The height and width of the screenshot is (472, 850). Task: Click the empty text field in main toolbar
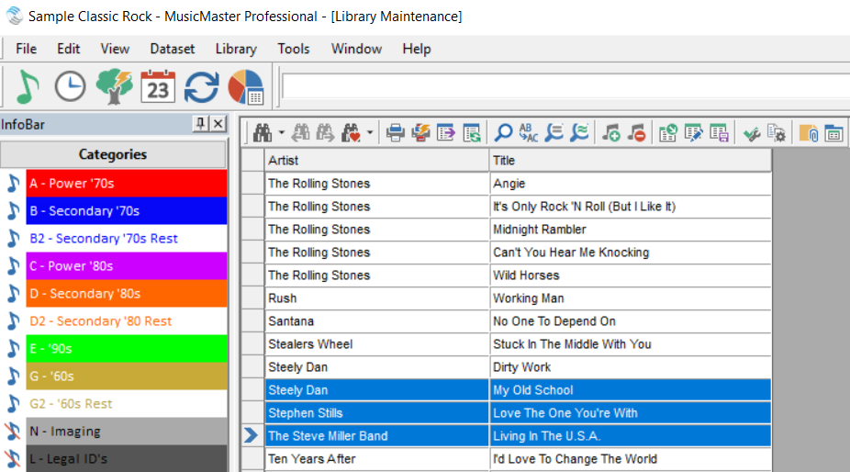point(566,87)
